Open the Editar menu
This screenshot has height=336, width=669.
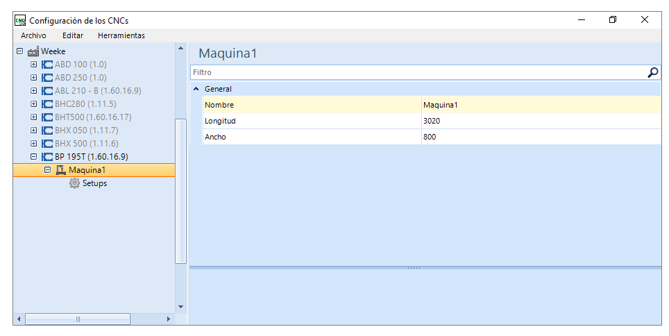click(73, 35)
